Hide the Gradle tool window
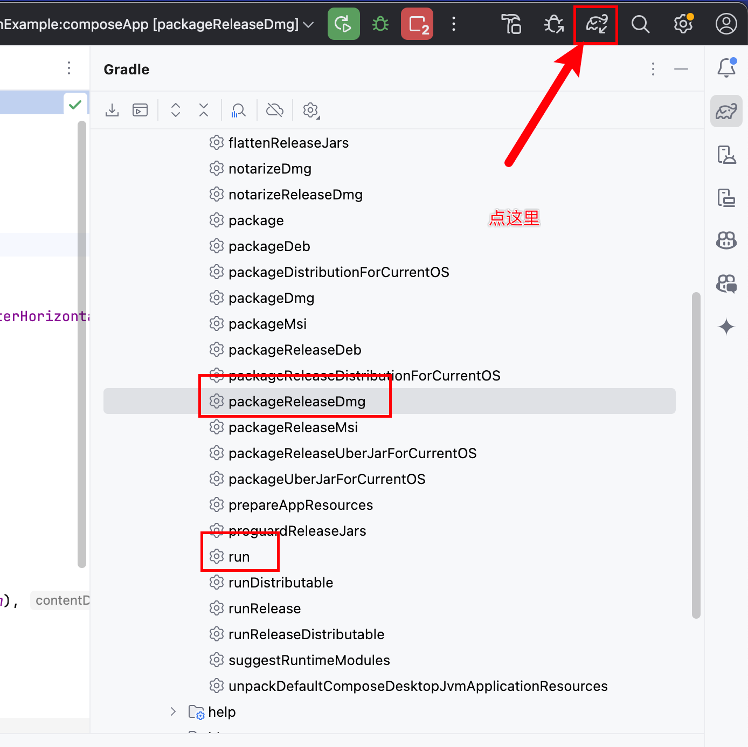This screenshot has height=747, width=748. tap(681, 69)
